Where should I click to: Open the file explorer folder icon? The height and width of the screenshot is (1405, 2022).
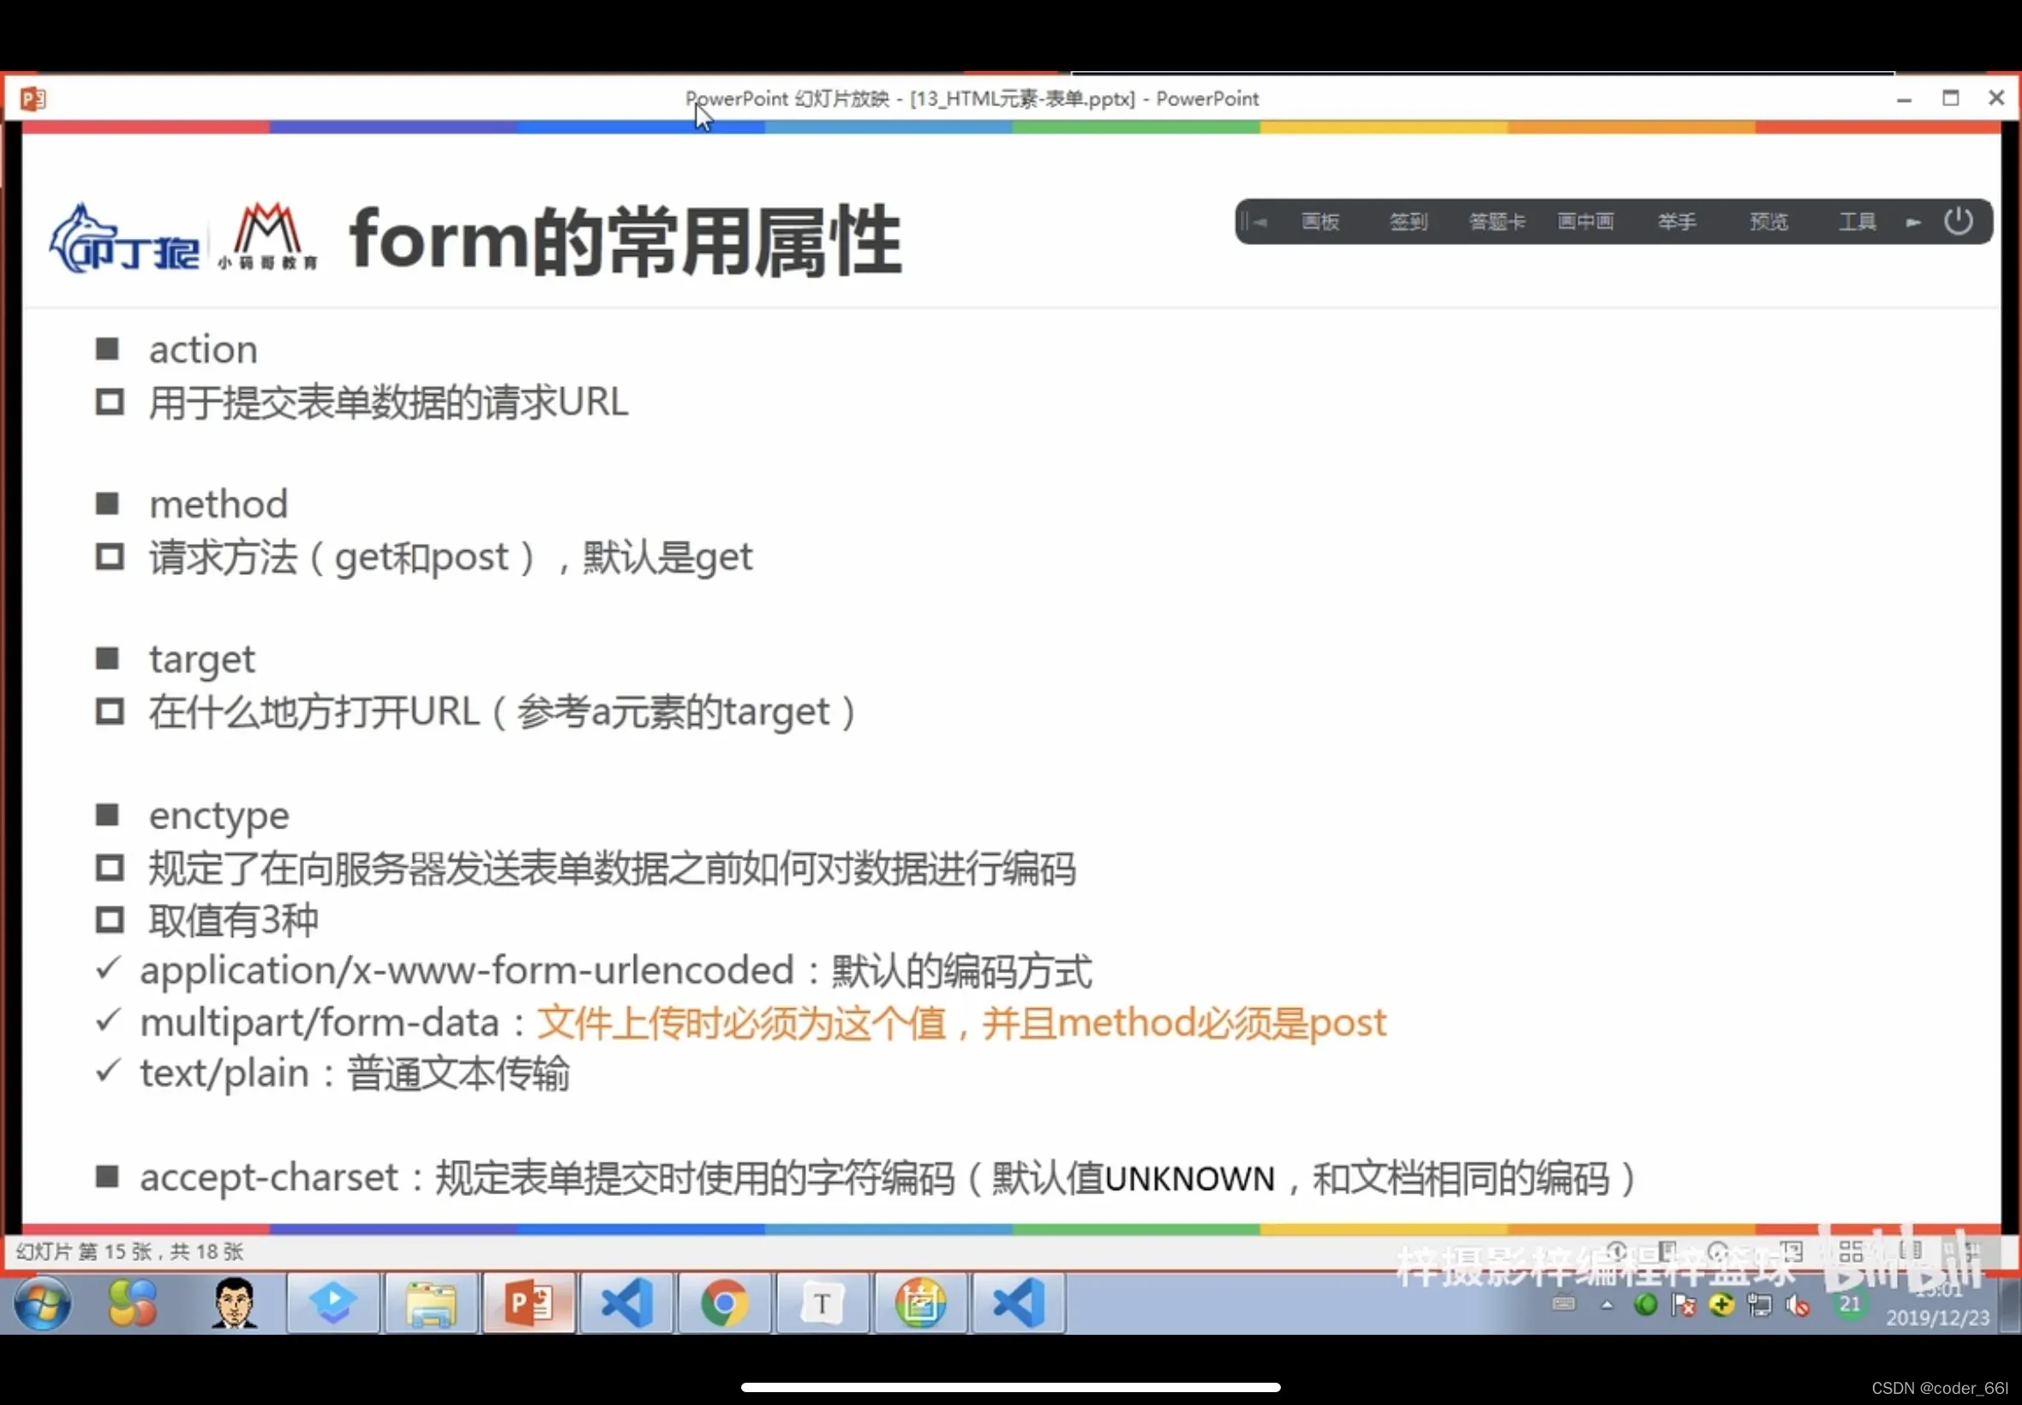[x=430, y=1303]
